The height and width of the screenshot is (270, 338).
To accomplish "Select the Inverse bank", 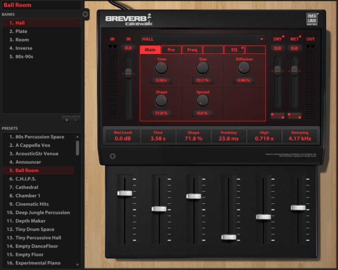I will pyautogui.click(x=41, y=48).
